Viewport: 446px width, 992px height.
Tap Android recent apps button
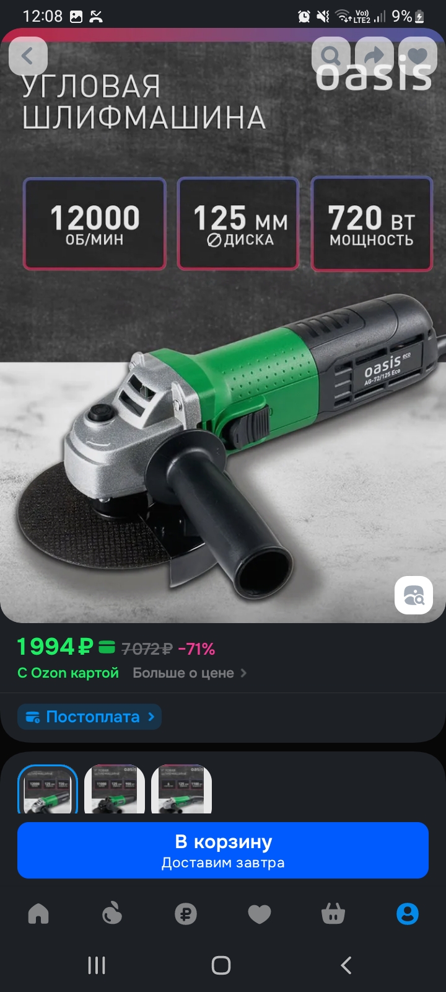click(x=97, y=965)
